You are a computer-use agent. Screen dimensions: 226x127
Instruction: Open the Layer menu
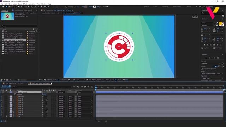[x=20, y=4]
